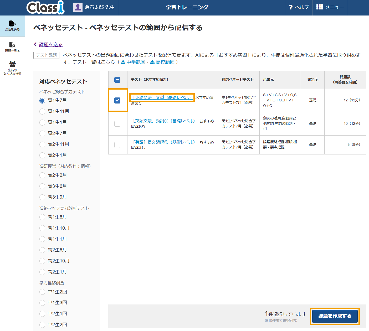
Task: Click the 課題を作成する button
Action: pos(335,316)
